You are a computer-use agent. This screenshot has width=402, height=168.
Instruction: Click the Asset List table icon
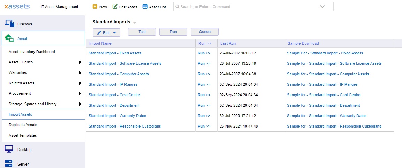[x=145, y=7]
